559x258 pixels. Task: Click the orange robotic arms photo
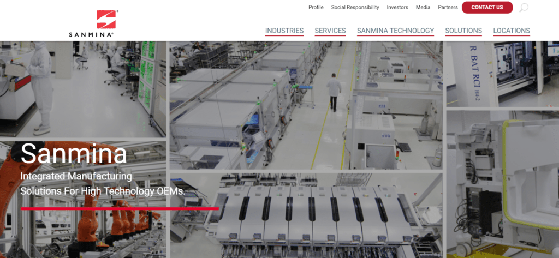pyautogui.click(x=82, y=229)
